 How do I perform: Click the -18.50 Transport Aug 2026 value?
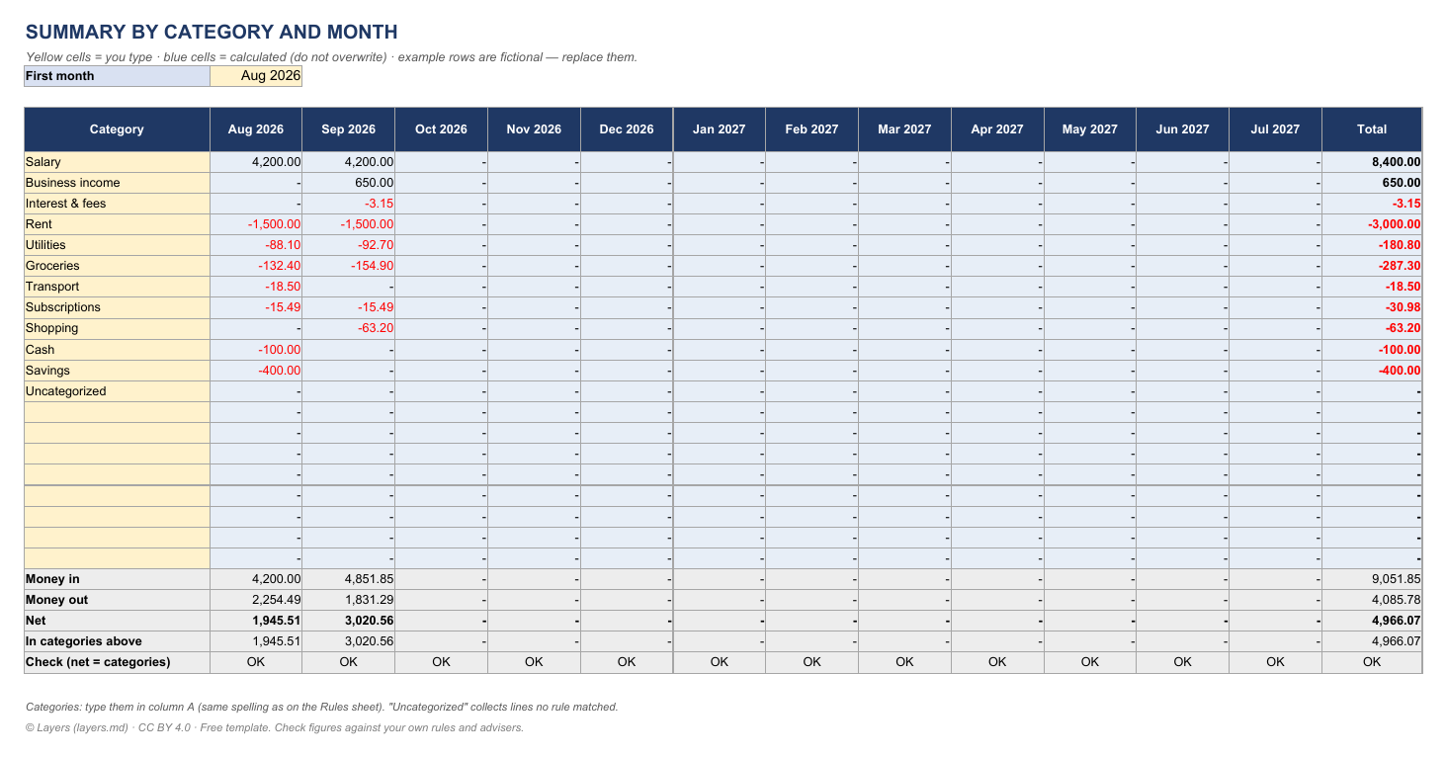point(256,287)
